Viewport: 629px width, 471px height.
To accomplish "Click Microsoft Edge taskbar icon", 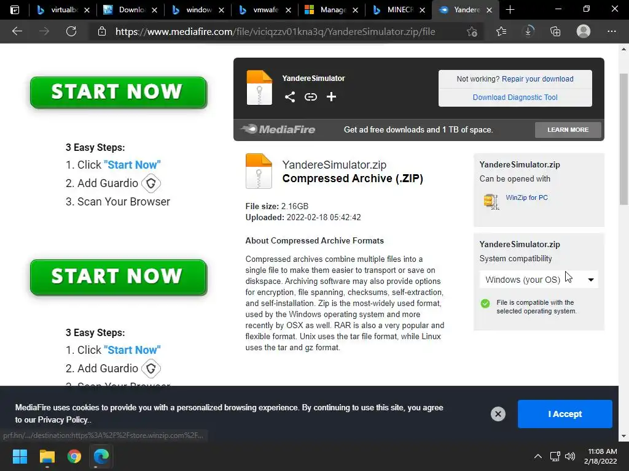I will (101, 456).
